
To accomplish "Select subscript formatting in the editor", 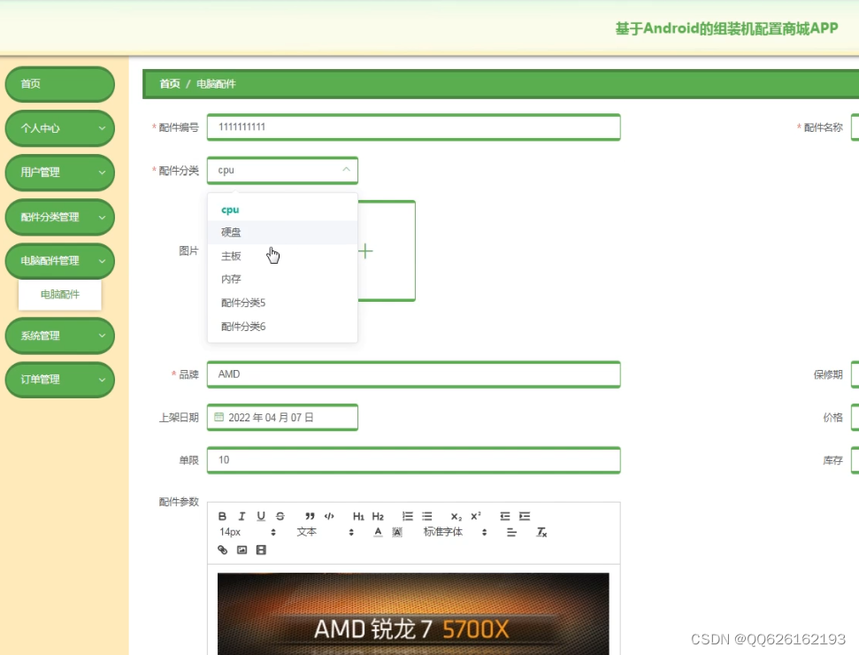I will tap(456, 516).
